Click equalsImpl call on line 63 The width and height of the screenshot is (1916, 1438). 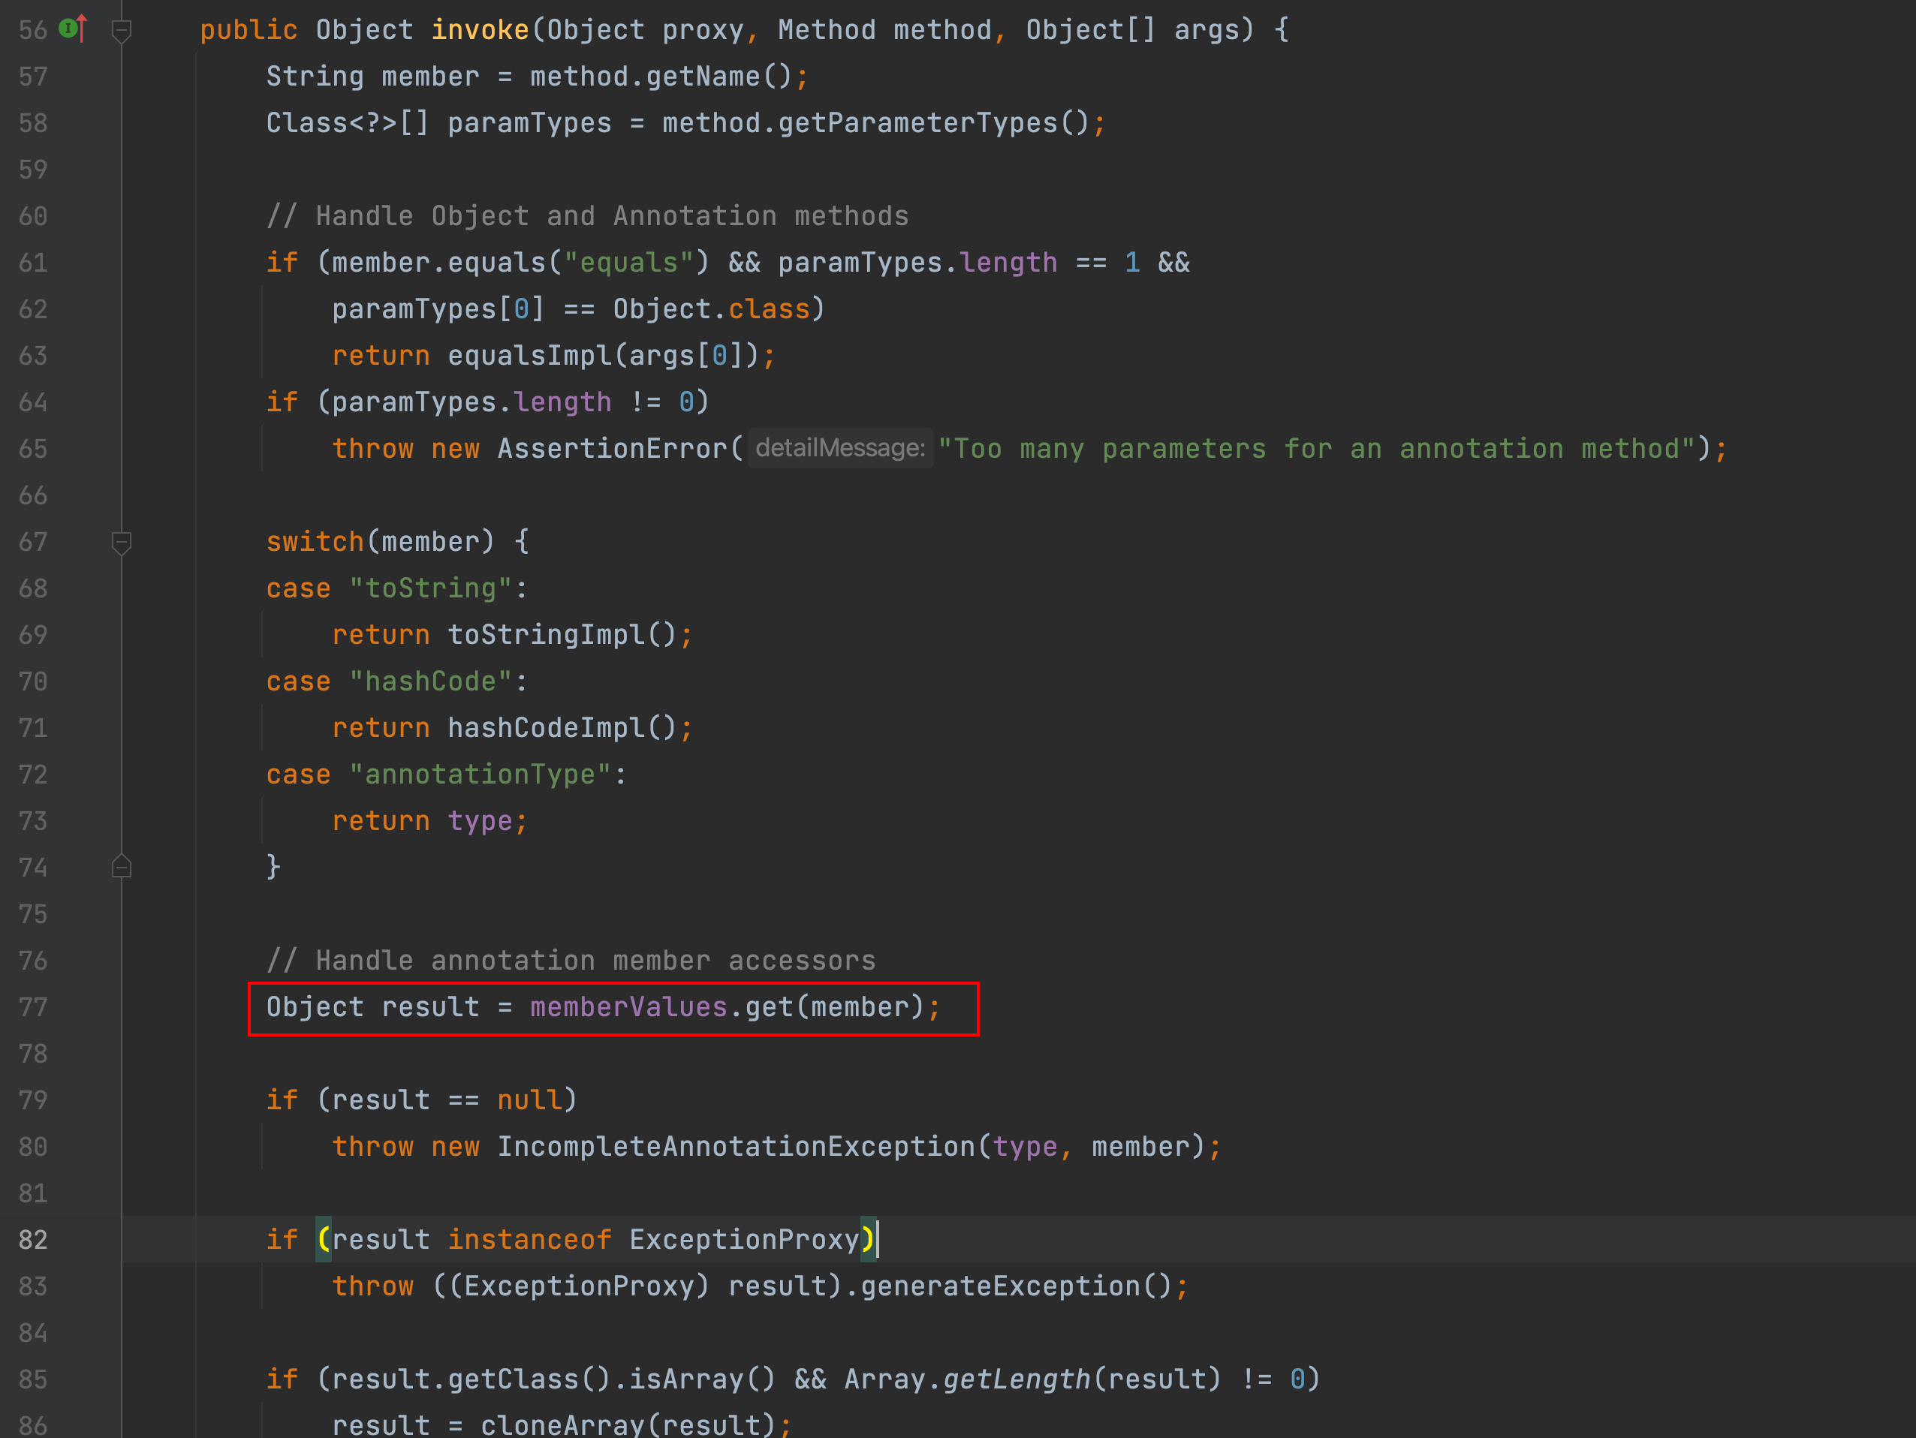pyautogui.click(x=530, y=355)
